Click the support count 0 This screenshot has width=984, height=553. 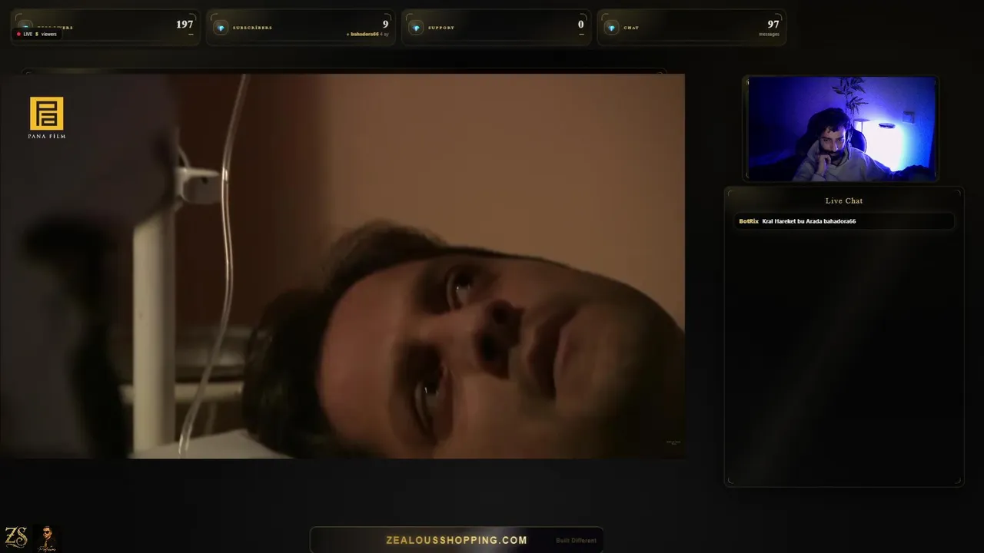(580, 25)
